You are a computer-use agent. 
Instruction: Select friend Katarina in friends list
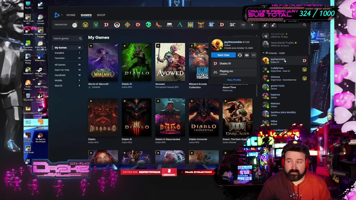(x=284, y=96)
